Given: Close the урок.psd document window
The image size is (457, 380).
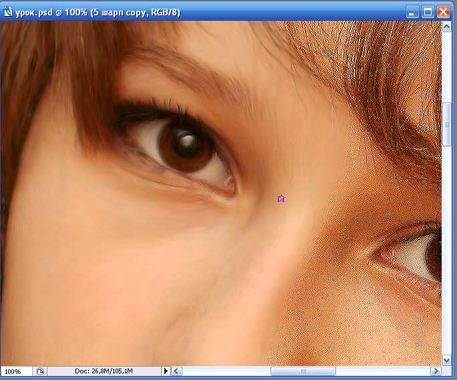Looking at the screenshot, I should pyautogui.click(x=443, y=12).
